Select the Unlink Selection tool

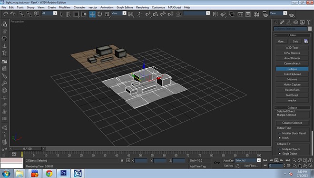coord(29,14)
